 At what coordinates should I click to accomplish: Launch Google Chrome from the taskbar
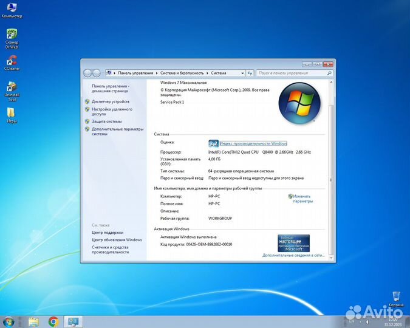[x=53, y=322]
